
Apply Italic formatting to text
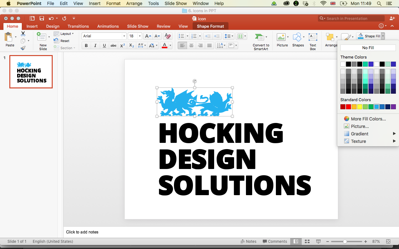[95, 45]
